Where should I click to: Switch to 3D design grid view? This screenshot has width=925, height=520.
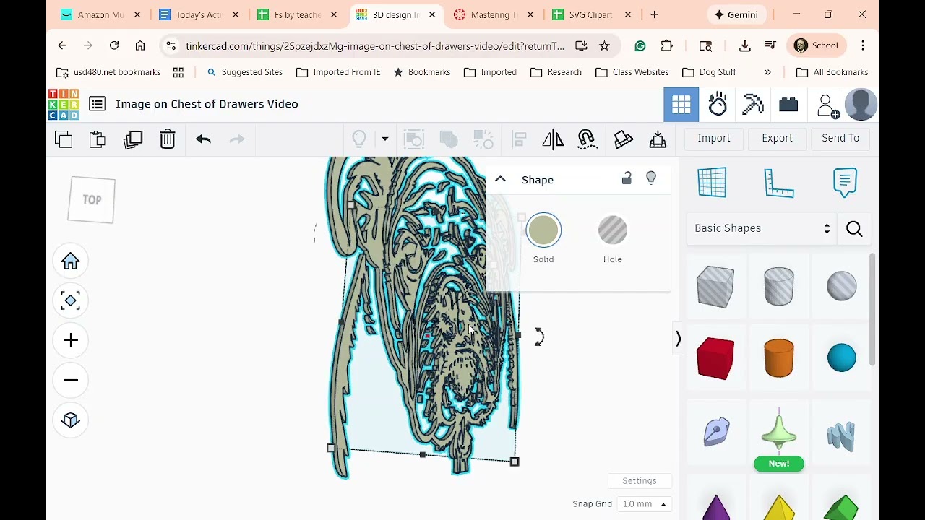(x=681, y=105)
